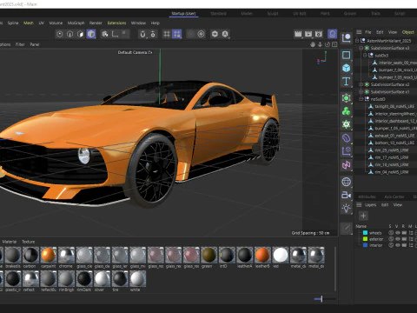
Task: Add a Cube primitive from the palette
Action: coord(347,68)
